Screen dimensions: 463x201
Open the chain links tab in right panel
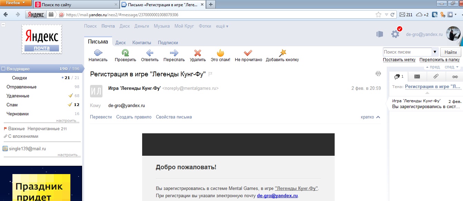click(x=455, y=76)
